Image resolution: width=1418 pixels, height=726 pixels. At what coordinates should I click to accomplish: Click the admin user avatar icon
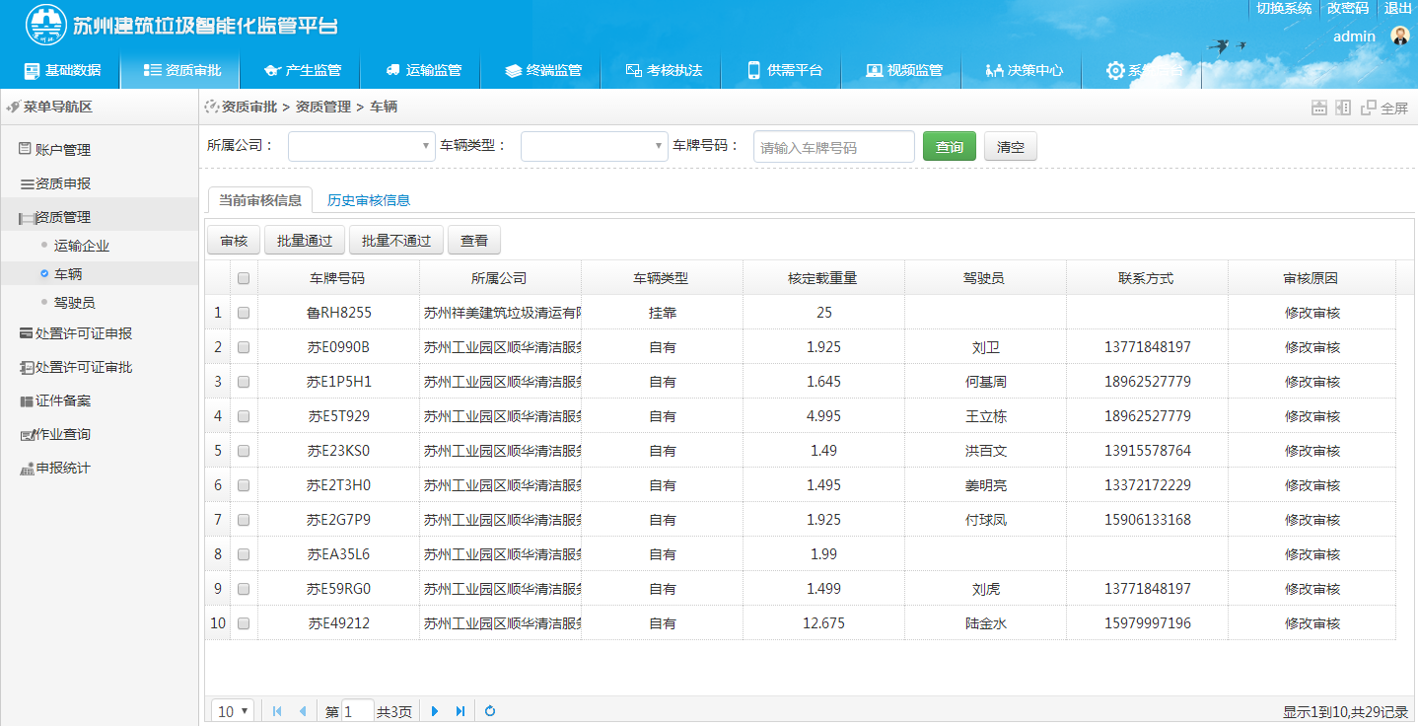1400,36
